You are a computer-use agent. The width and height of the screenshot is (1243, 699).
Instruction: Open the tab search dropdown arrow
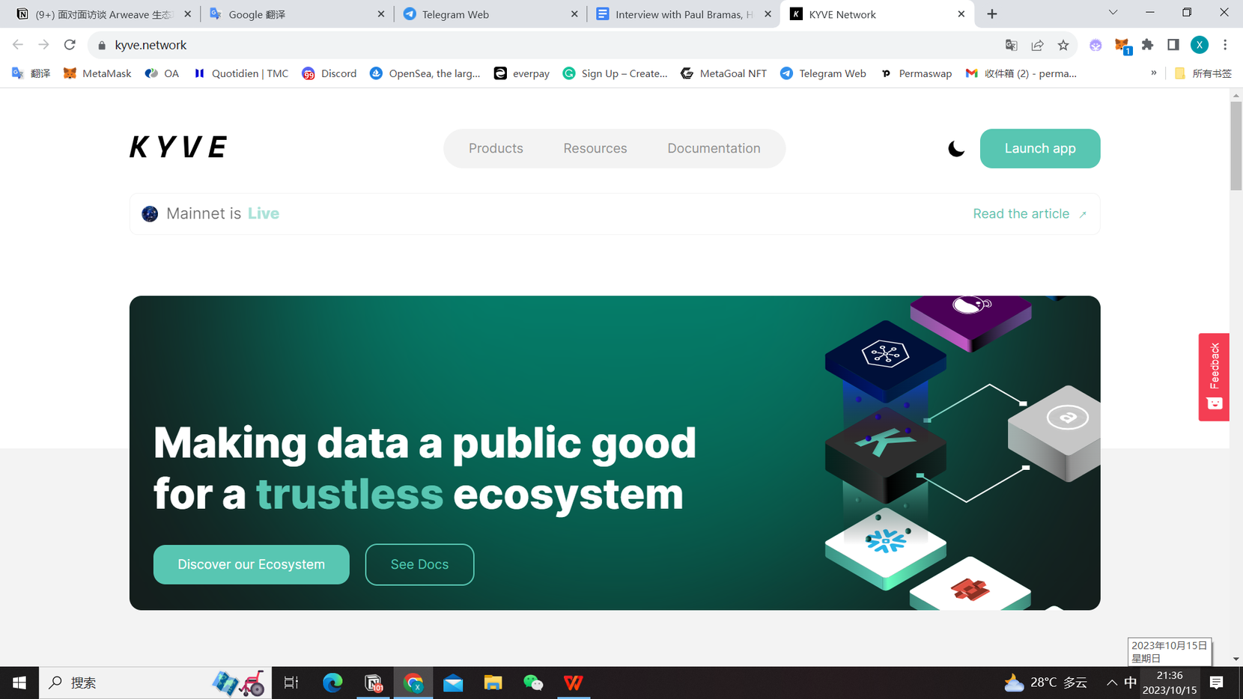pos(1113,13)
